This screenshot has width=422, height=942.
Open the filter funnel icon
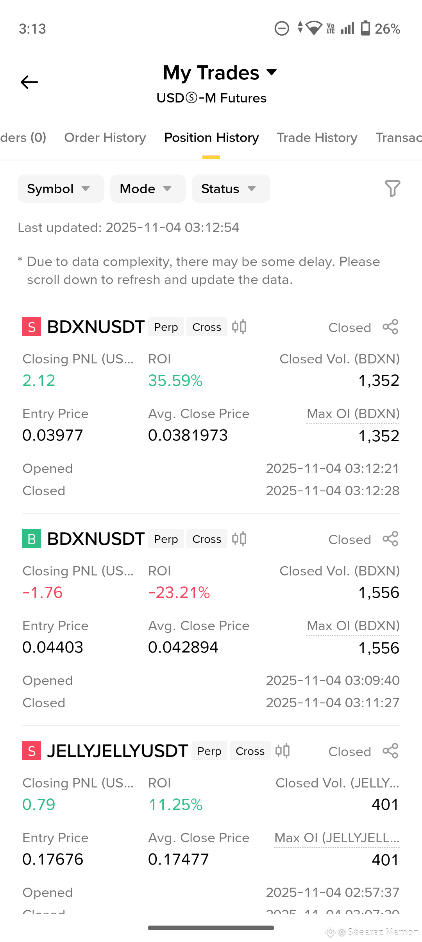pos(392,189)
